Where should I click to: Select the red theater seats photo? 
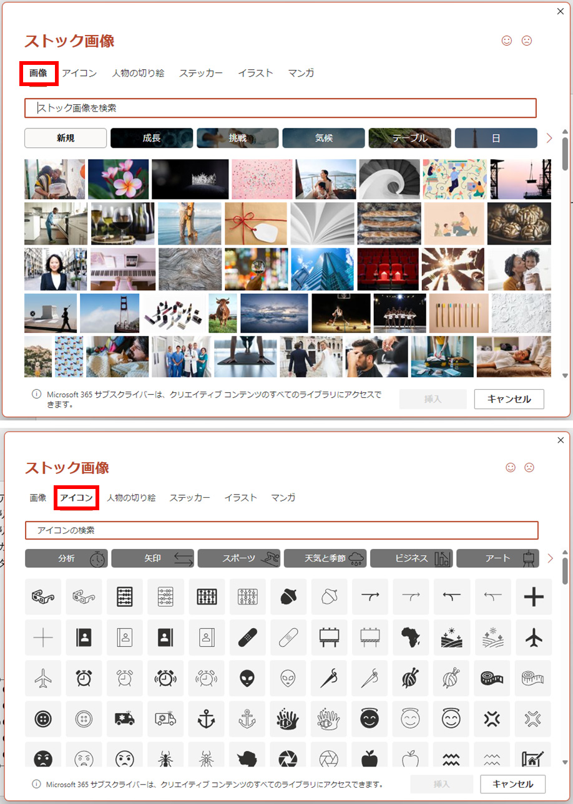388,269
